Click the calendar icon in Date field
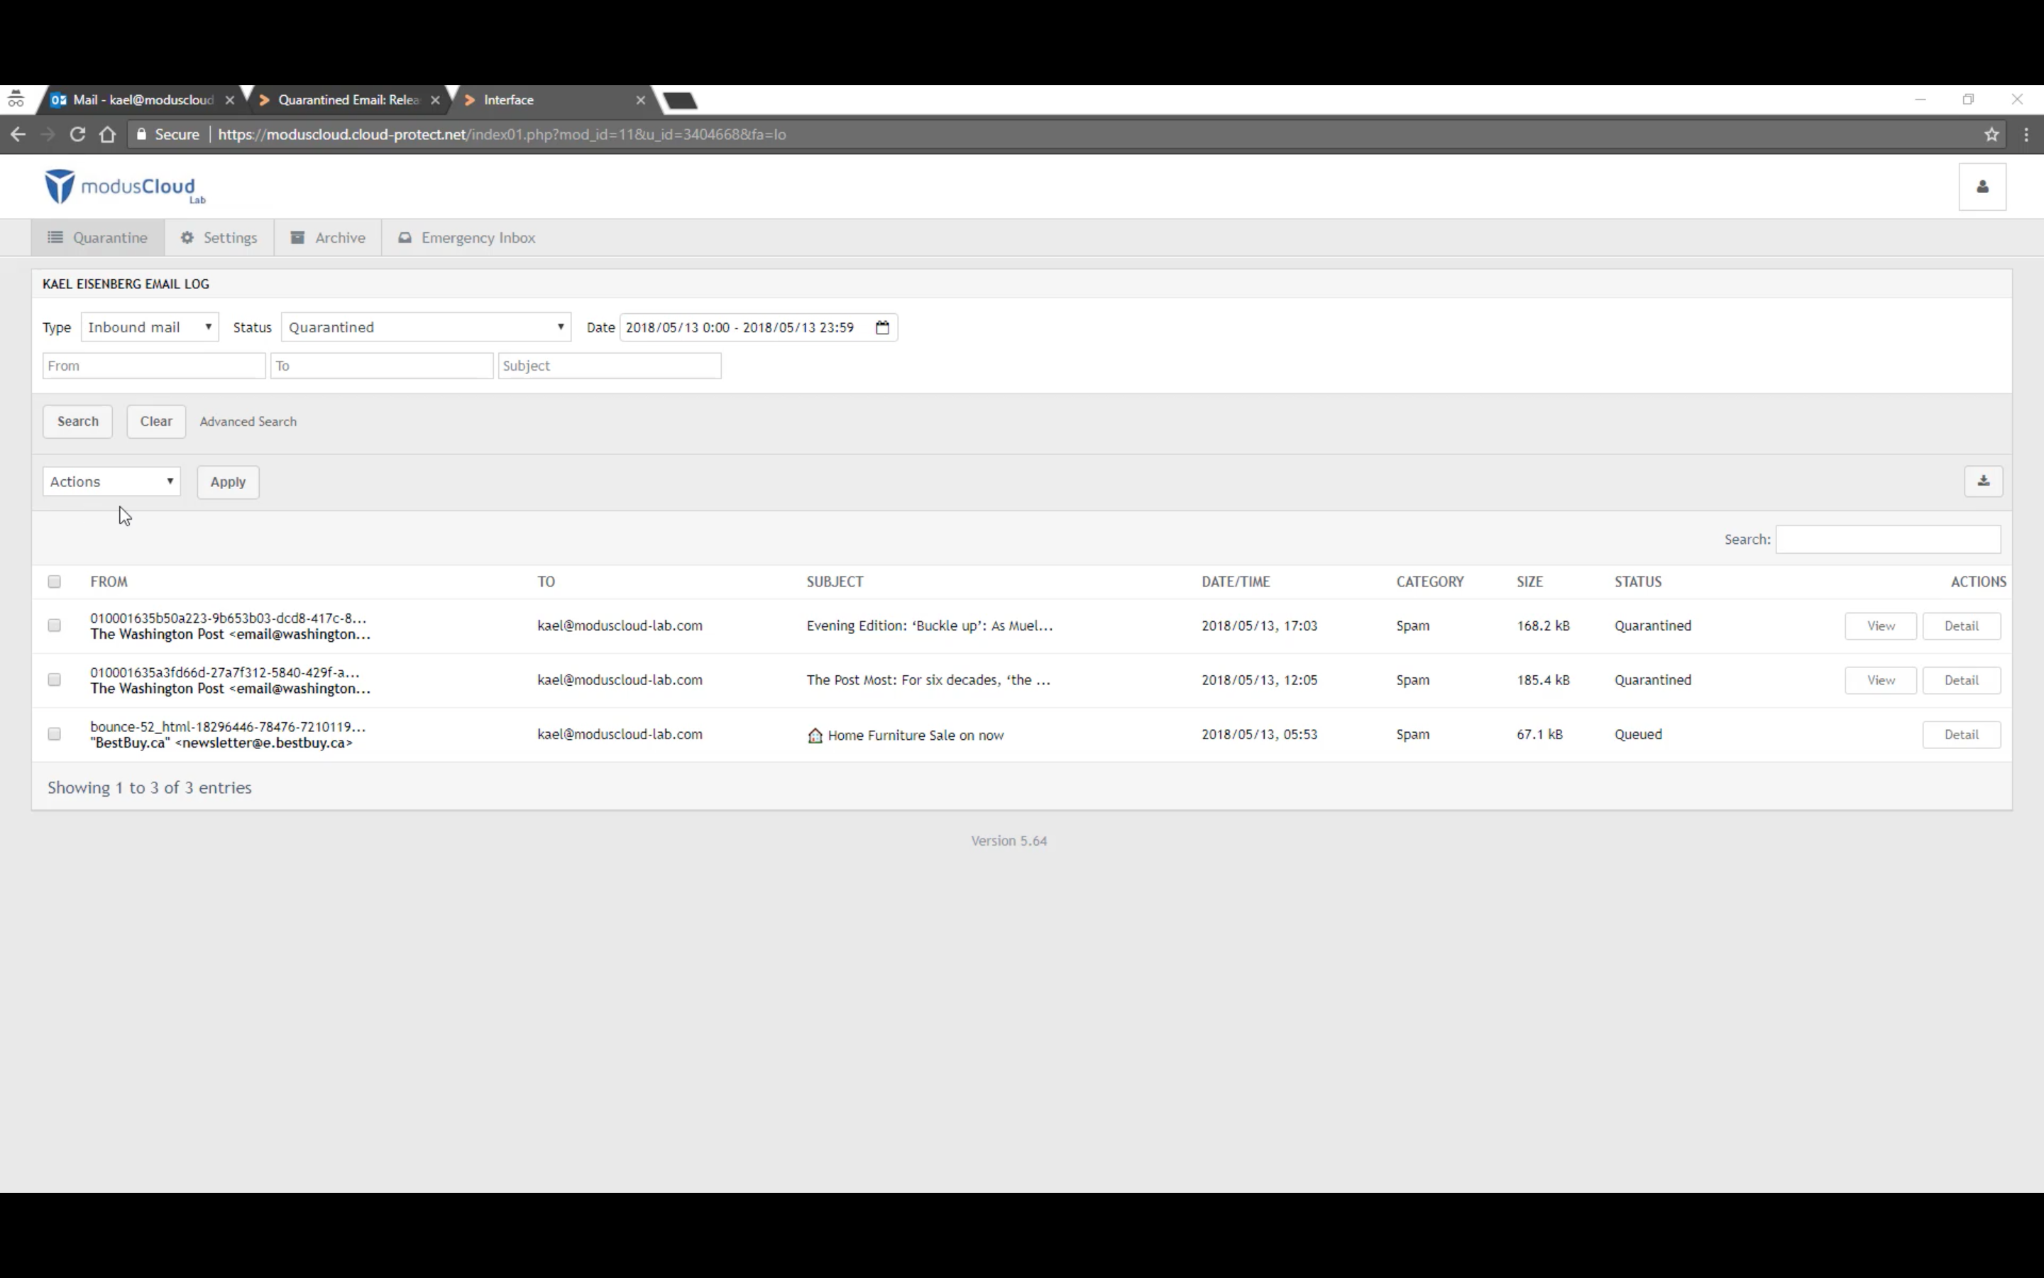Screen dimensions: 2044x1278 881,327
